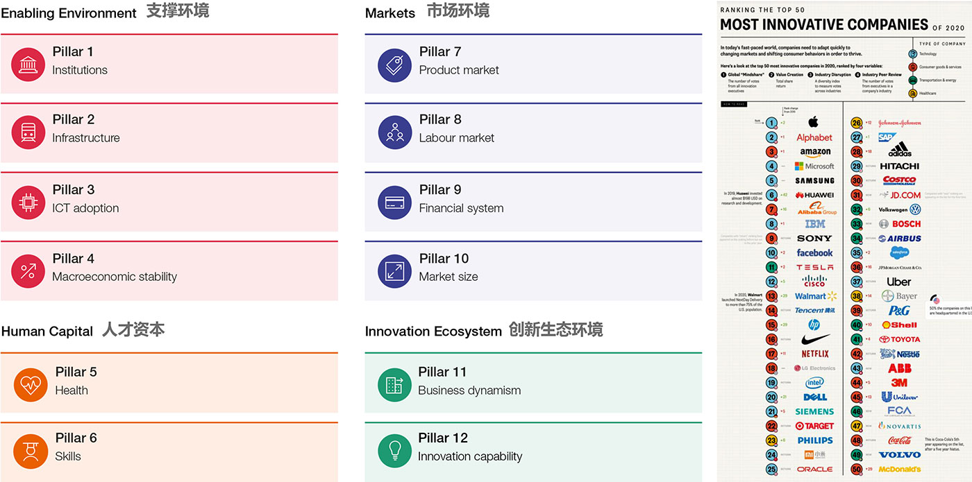This screenshot has height=482, width=972.
Task: Click the Innovation Ecosystem heading
Action: (x=433, y=332)
